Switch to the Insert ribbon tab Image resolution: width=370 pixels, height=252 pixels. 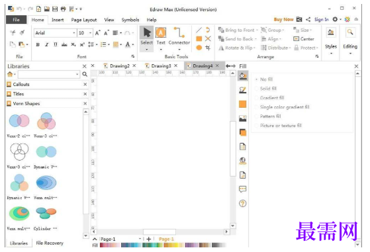tap(58, 20)
